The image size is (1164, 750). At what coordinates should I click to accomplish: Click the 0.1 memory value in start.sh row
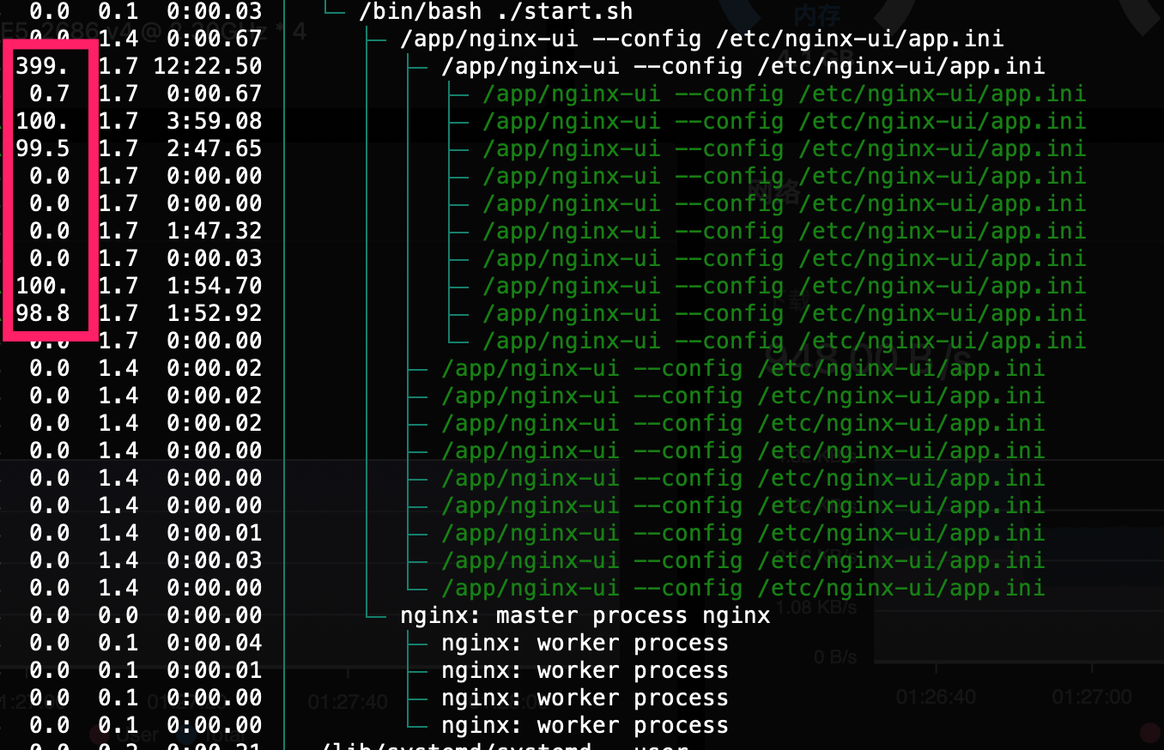(x=118, y=11)
